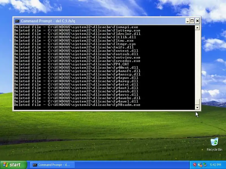Click the line ending with fp4atxt.dll
This screenshot has height=169, width=226.
pos(76,84)
